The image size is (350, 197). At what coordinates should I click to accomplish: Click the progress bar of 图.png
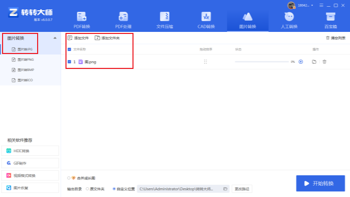click(x=262, y=62)
